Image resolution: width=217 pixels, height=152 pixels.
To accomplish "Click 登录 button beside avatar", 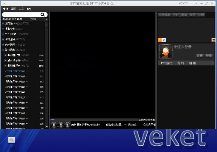I will coord(209,56).
